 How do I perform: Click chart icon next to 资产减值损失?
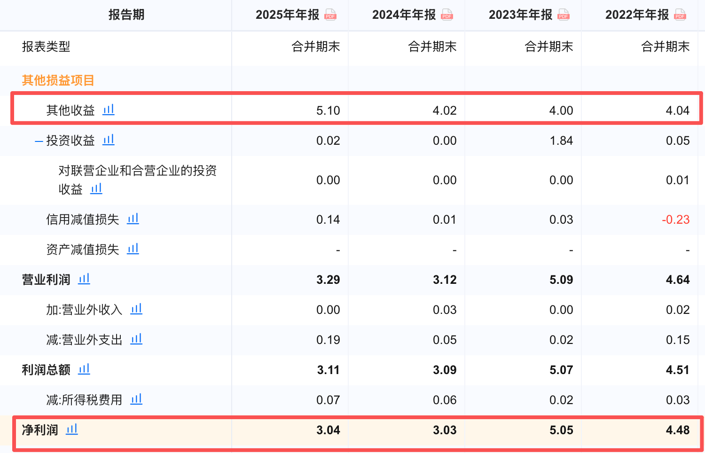133,249
